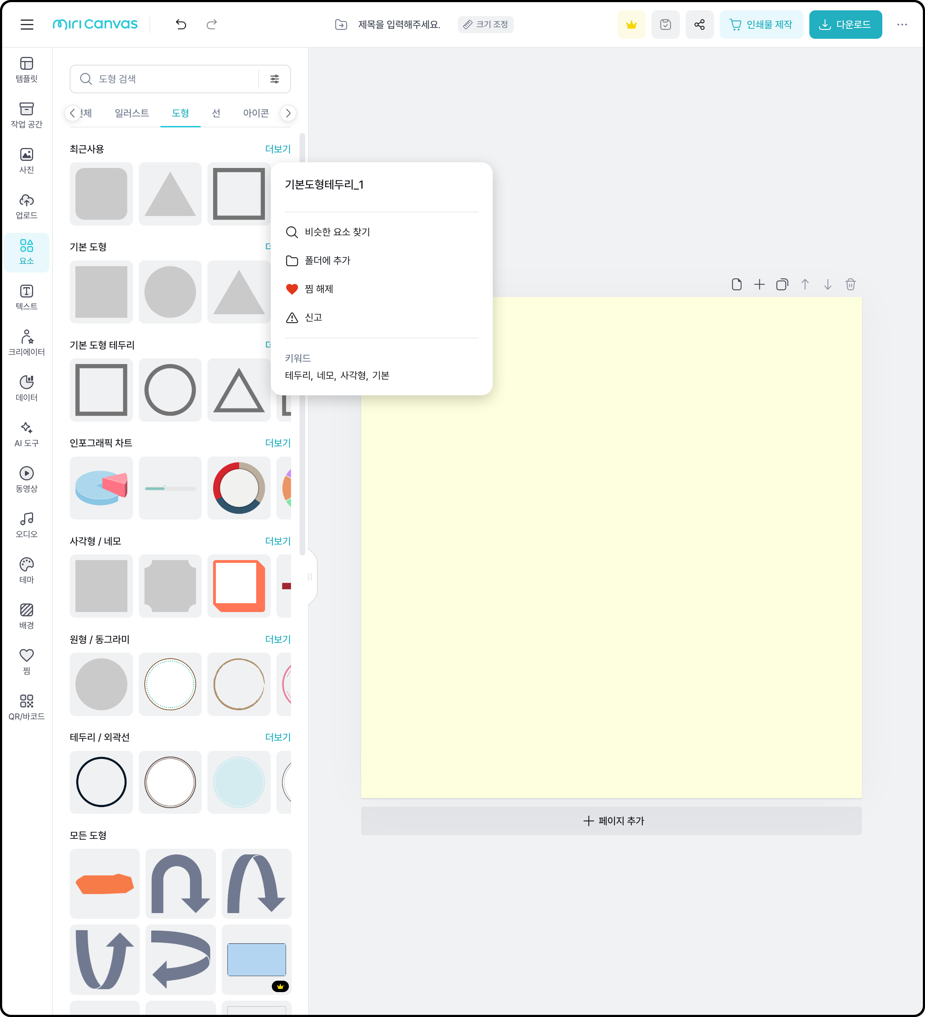This screenshot has width=925, height=1017.
Task: Insert the circle outline from 기본 도형 테두리
Action: click(x=170, y=390)
